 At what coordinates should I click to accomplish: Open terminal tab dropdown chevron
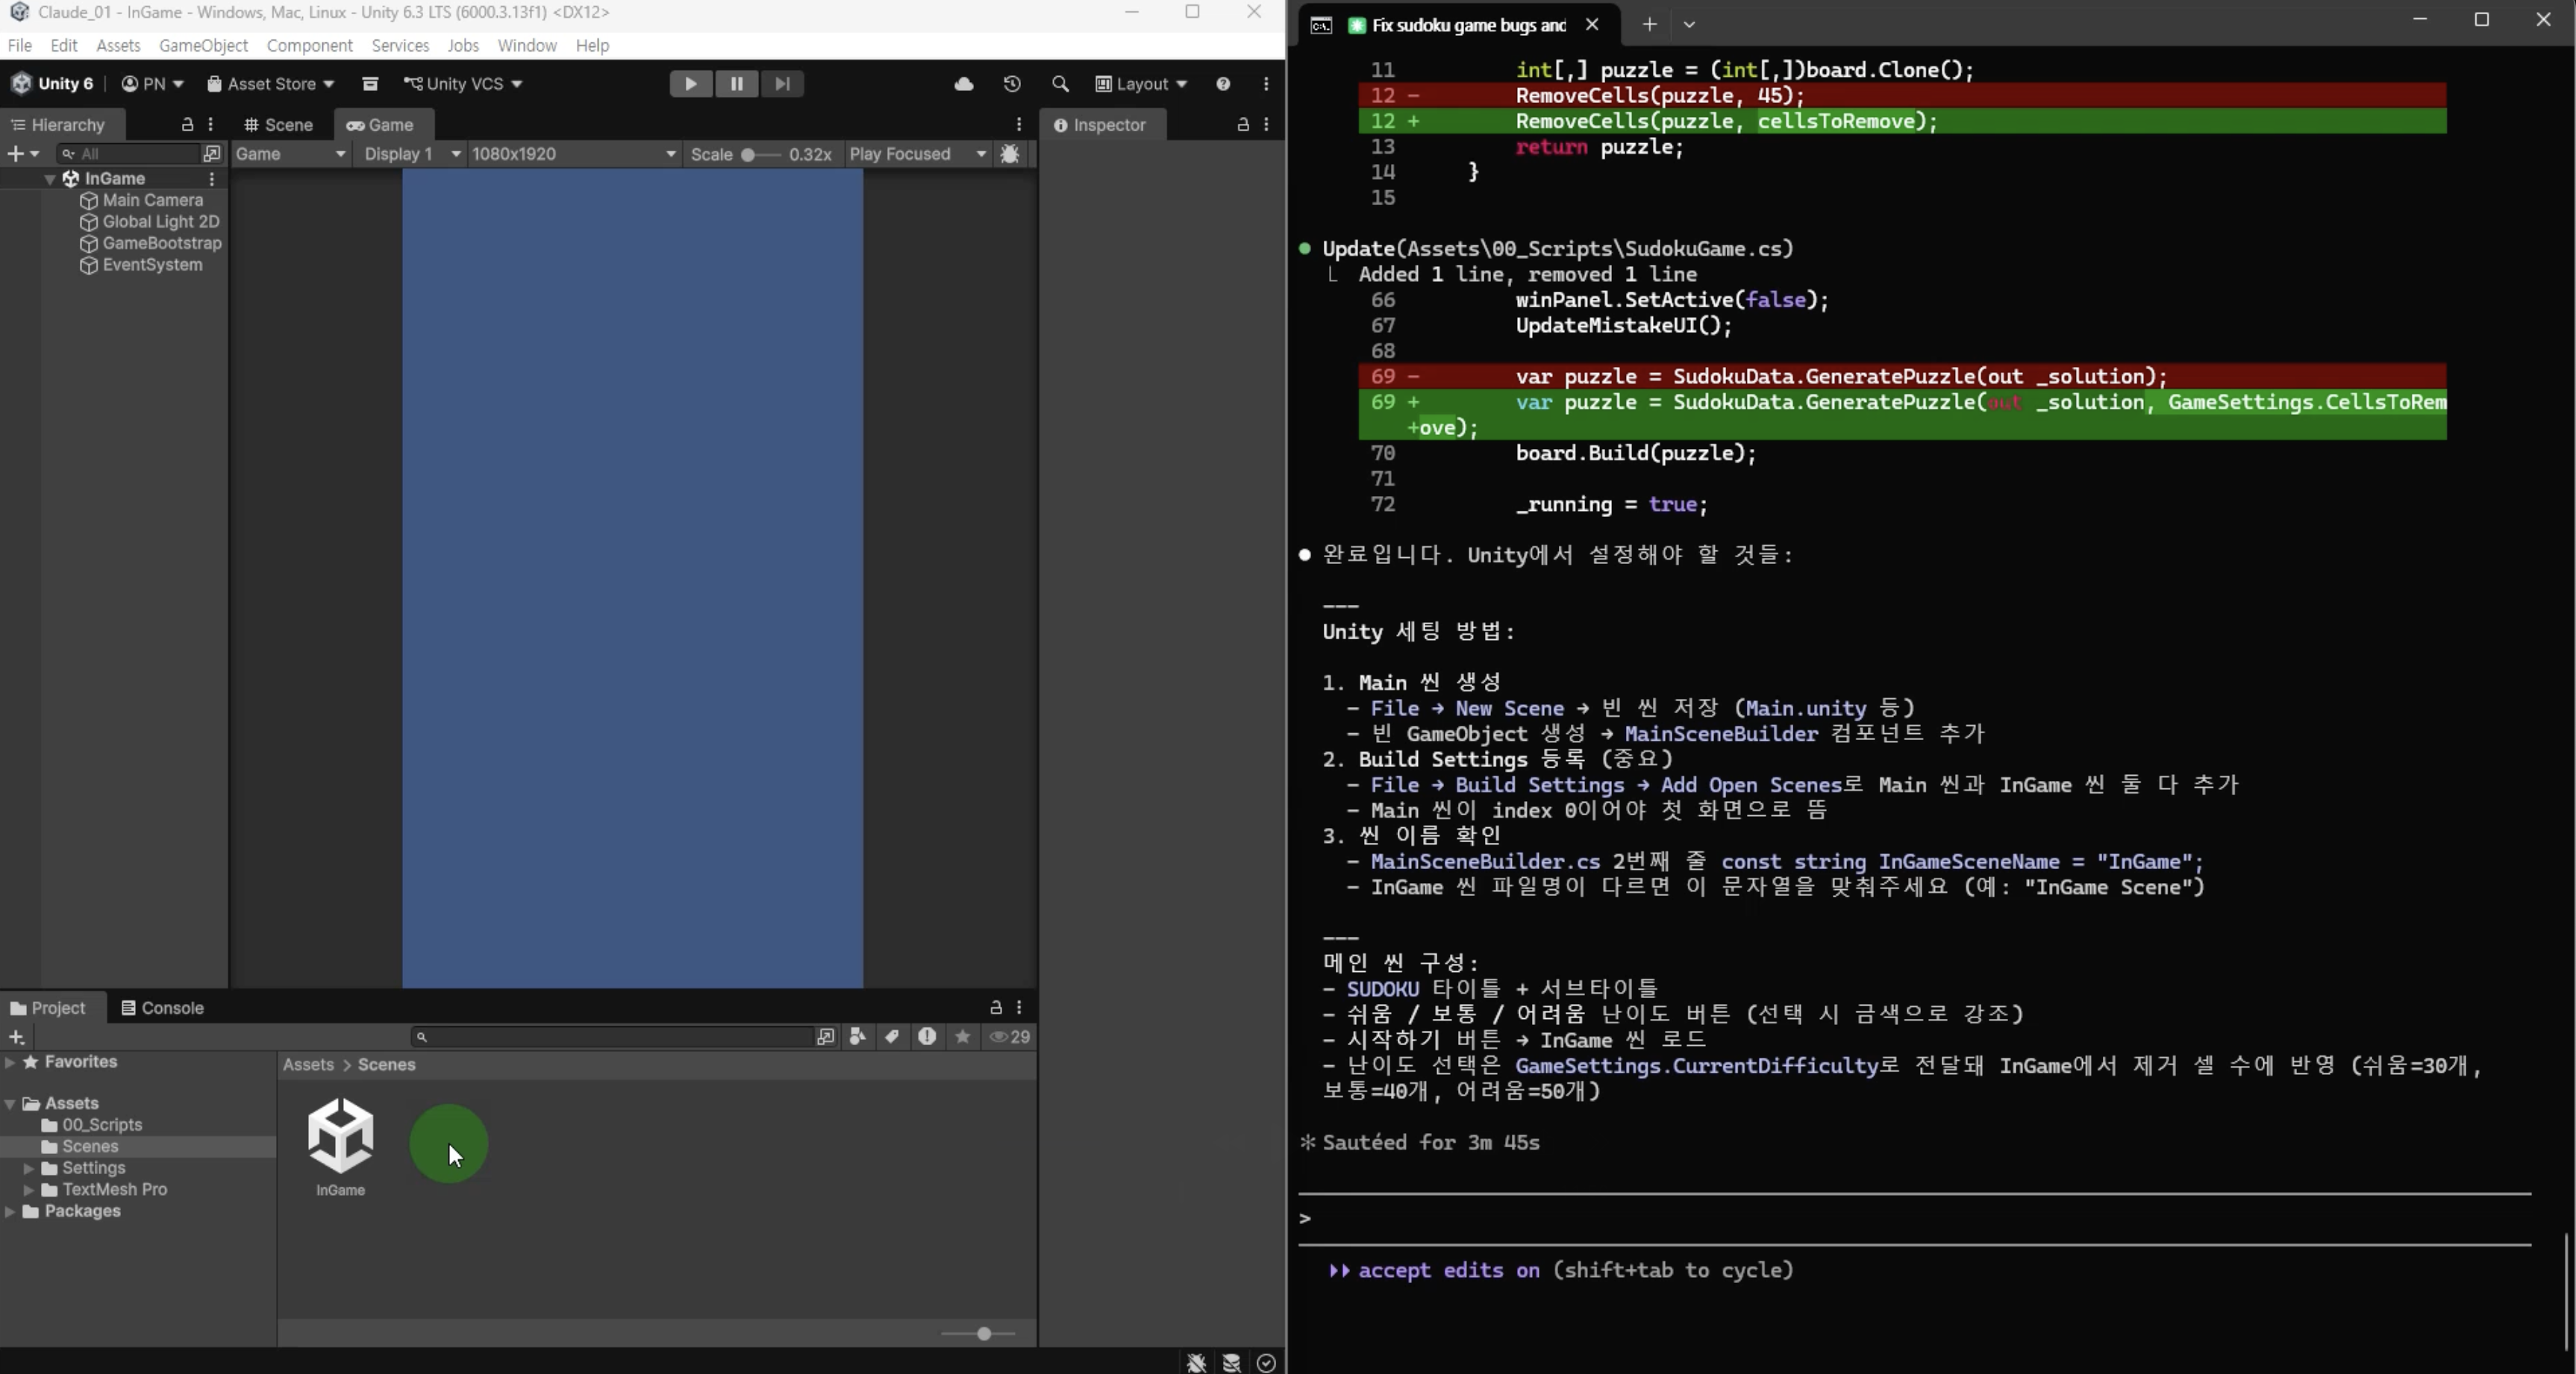[1689, 25]
